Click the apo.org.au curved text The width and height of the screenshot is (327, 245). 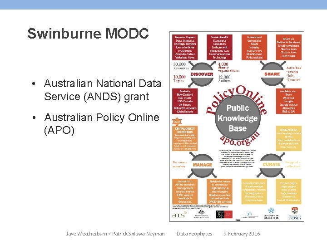tap(240, 139)
